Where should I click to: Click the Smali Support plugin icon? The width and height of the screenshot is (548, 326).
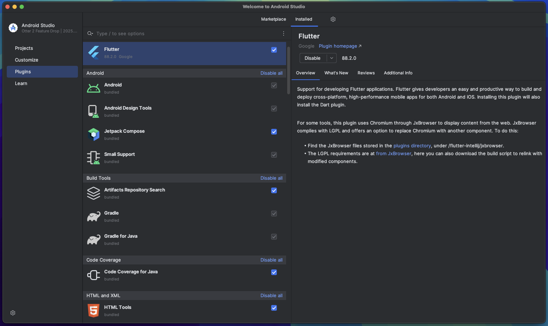94,158
